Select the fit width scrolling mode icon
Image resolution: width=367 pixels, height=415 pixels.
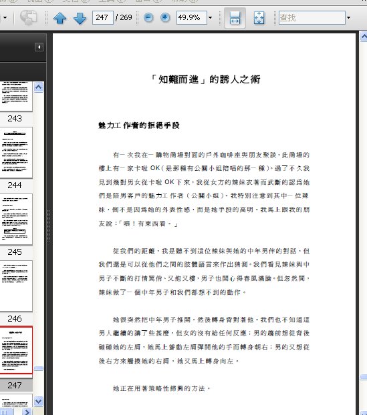pyautogui.click(x=235, y=18)
